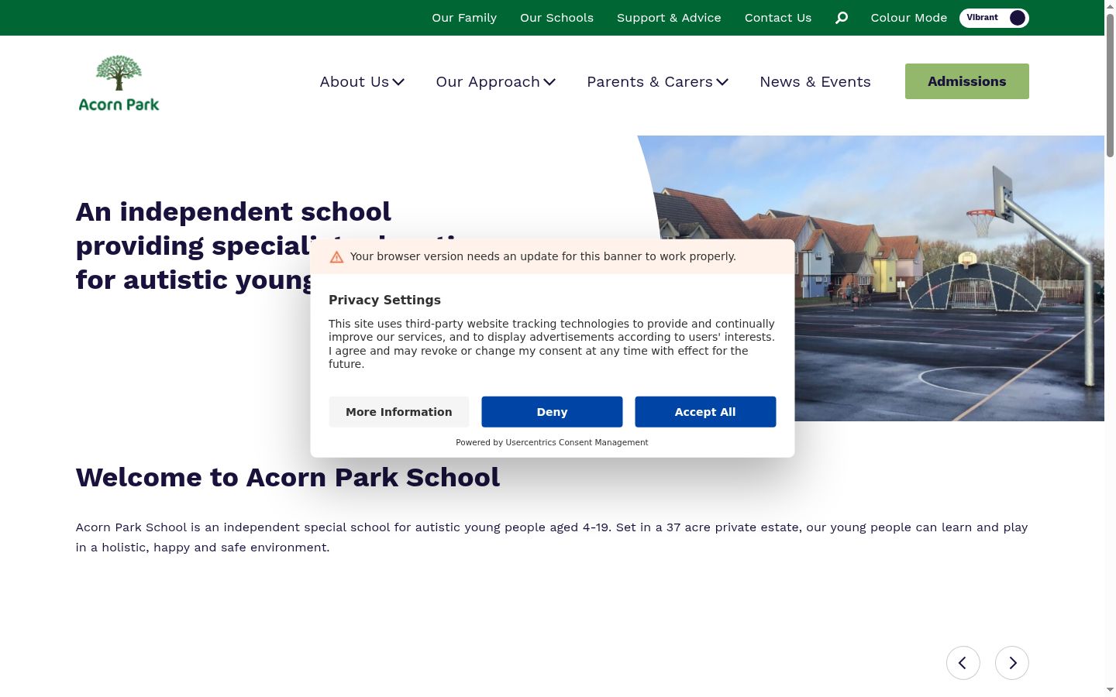The width and height of the screenshot is (1116, 697).
Task: Click the Privacy Settings heading
Action: click(384, 300)
